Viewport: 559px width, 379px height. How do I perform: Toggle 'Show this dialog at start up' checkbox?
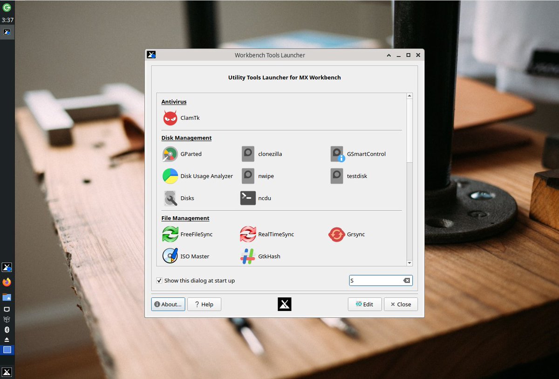click(159, 281)
